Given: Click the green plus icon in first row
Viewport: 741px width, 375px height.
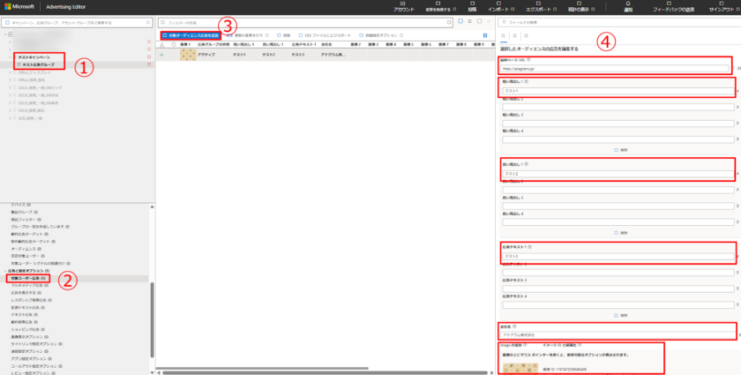Looking at the screenshot, I should click(x=161, y=55).
